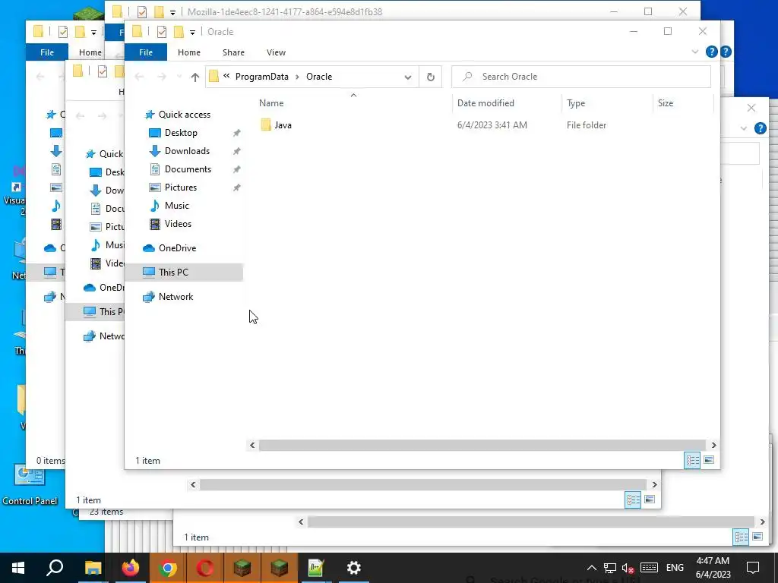Expand ribbon chevron in right background window
The height and width of the screenshot is (583, 778).
click(x=743, y=128)
